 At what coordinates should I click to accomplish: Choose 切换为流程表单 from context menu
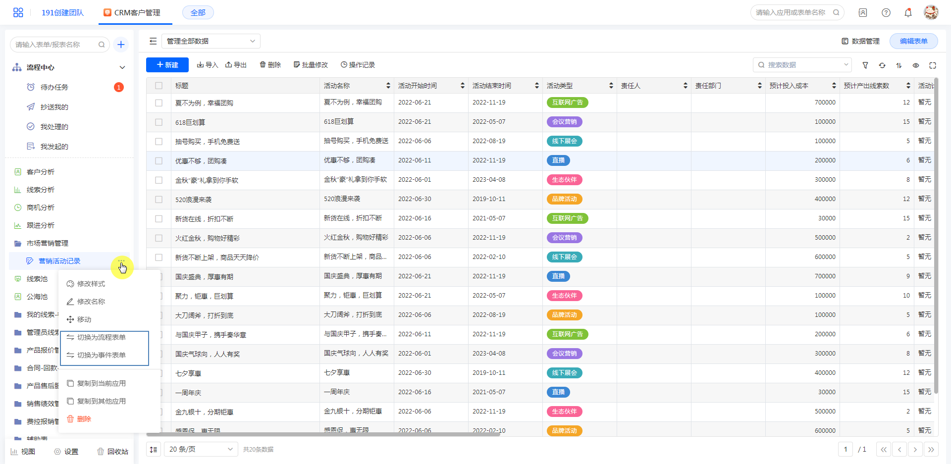click(102, 337)
